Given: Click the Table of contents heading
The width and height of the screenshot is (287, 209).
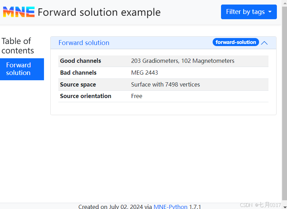Looking at the screenshot, I should point(18,46).
